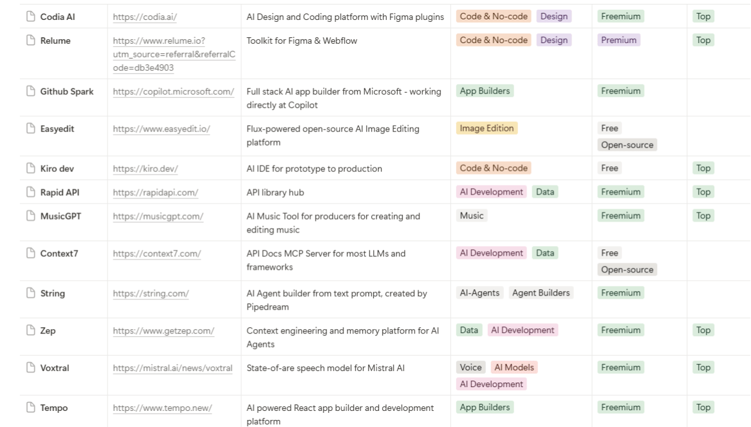Open the String page title

point(53,294)
